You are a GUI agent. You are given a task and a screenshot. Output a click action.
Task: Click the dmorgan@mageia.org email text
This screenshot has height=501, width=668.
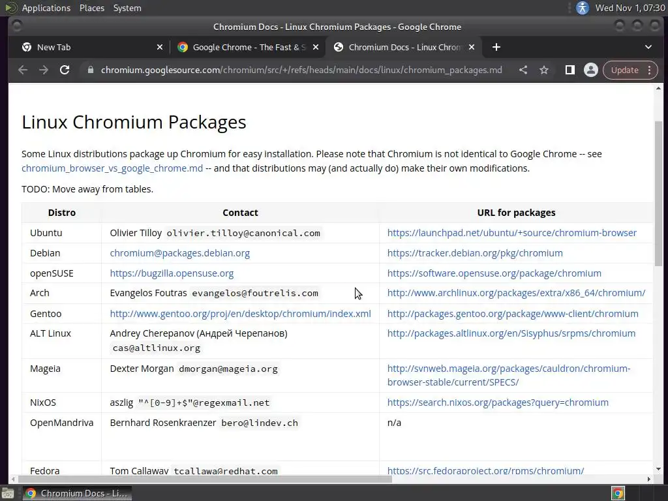[x=228, y=369]
